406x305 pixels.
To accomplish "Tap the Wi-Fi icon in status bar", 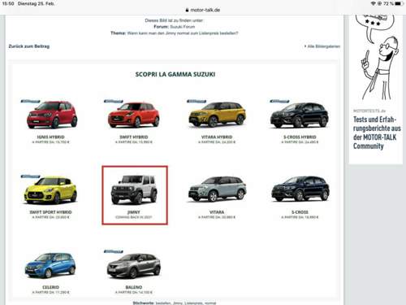I will 374,3.
